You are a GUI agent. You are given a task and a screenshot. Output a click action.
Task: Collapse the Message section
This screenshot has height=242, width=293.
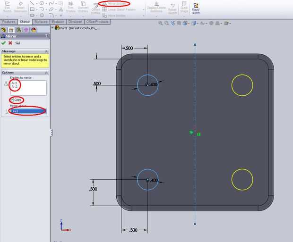(x=46, y=51)
